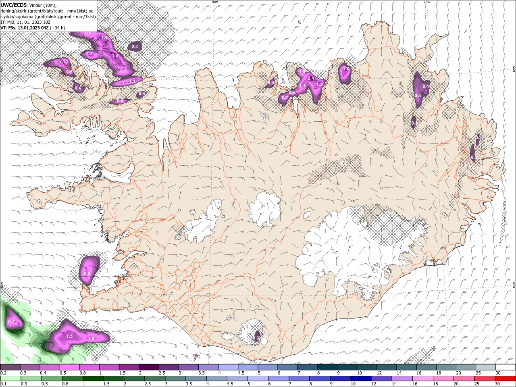Viewport: 516px width, 387px height.
Task: Click lower legend swatch between 0.1 and 0.3
Action: (10, 379)
